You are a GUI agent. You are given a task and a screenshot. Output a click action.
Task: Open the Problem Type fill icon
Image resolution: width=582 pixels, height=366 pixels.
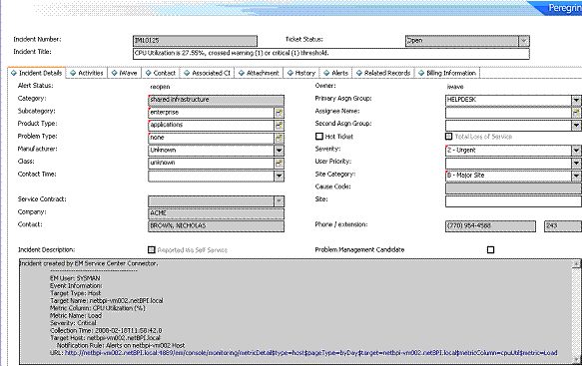tap(280, 138)
